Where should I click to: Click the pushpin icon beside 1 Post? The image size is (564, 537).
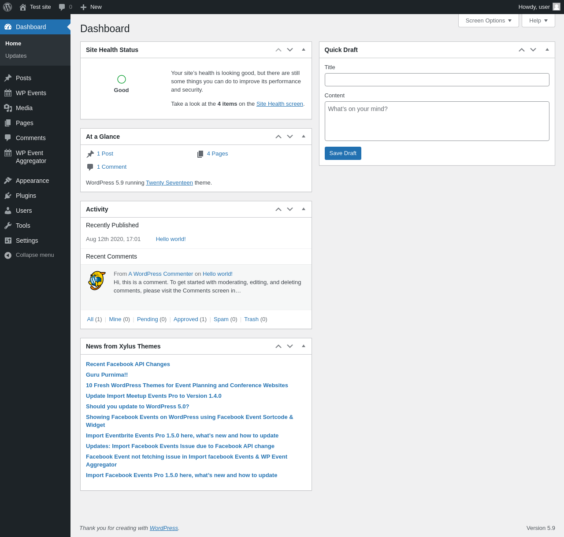click(90, 154)
